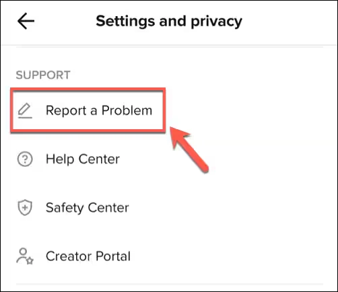Tap the pencil icon beside Report a Problem
The width and height of the screenshot is (338, 292).
(25, 111)
